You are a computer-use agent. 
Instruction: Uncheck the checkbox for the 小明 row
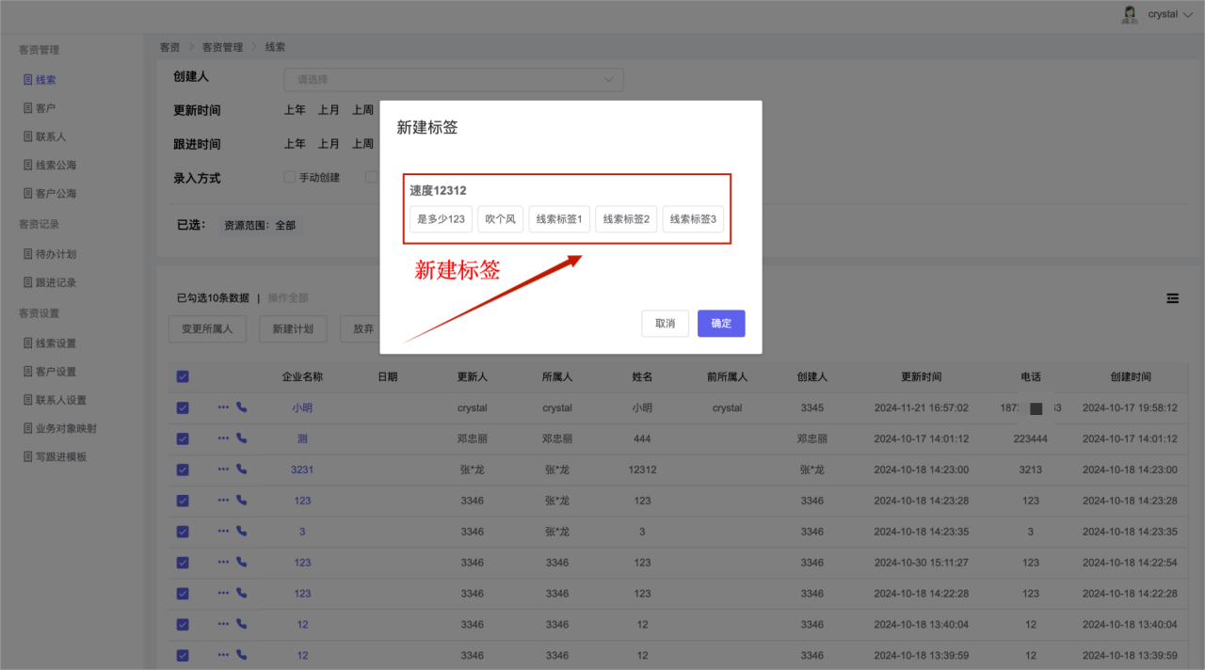coord(183,408)
